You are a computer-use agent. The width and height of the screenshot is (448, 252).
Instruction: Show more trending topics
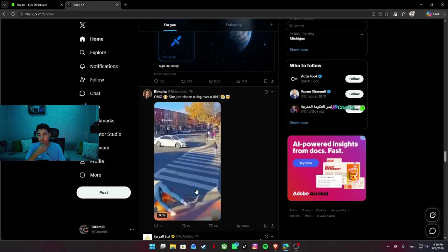point(299,50)
